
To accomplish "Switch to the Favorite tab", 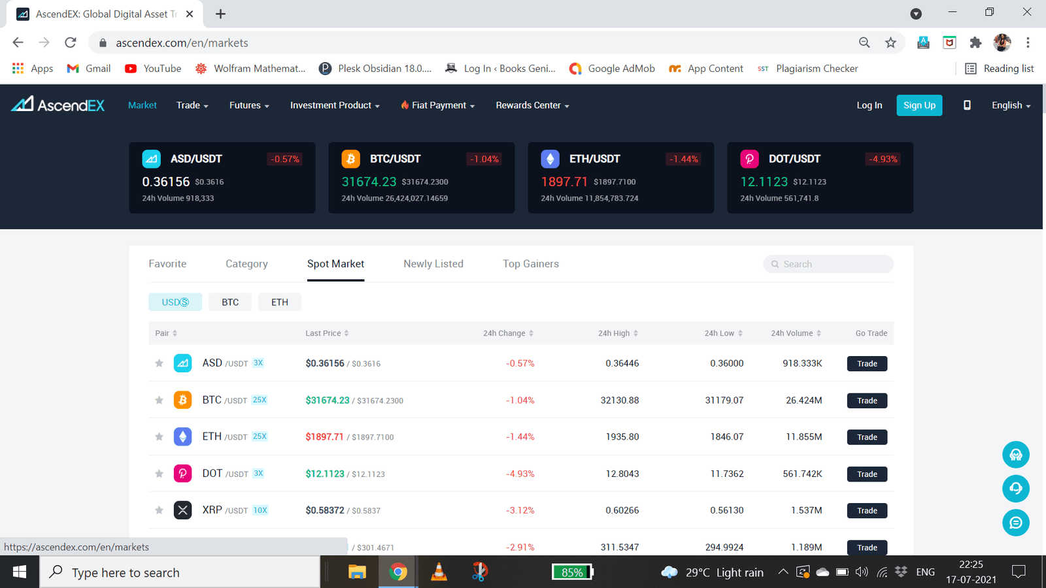I will pyautogui.click(x=167, y=264).
